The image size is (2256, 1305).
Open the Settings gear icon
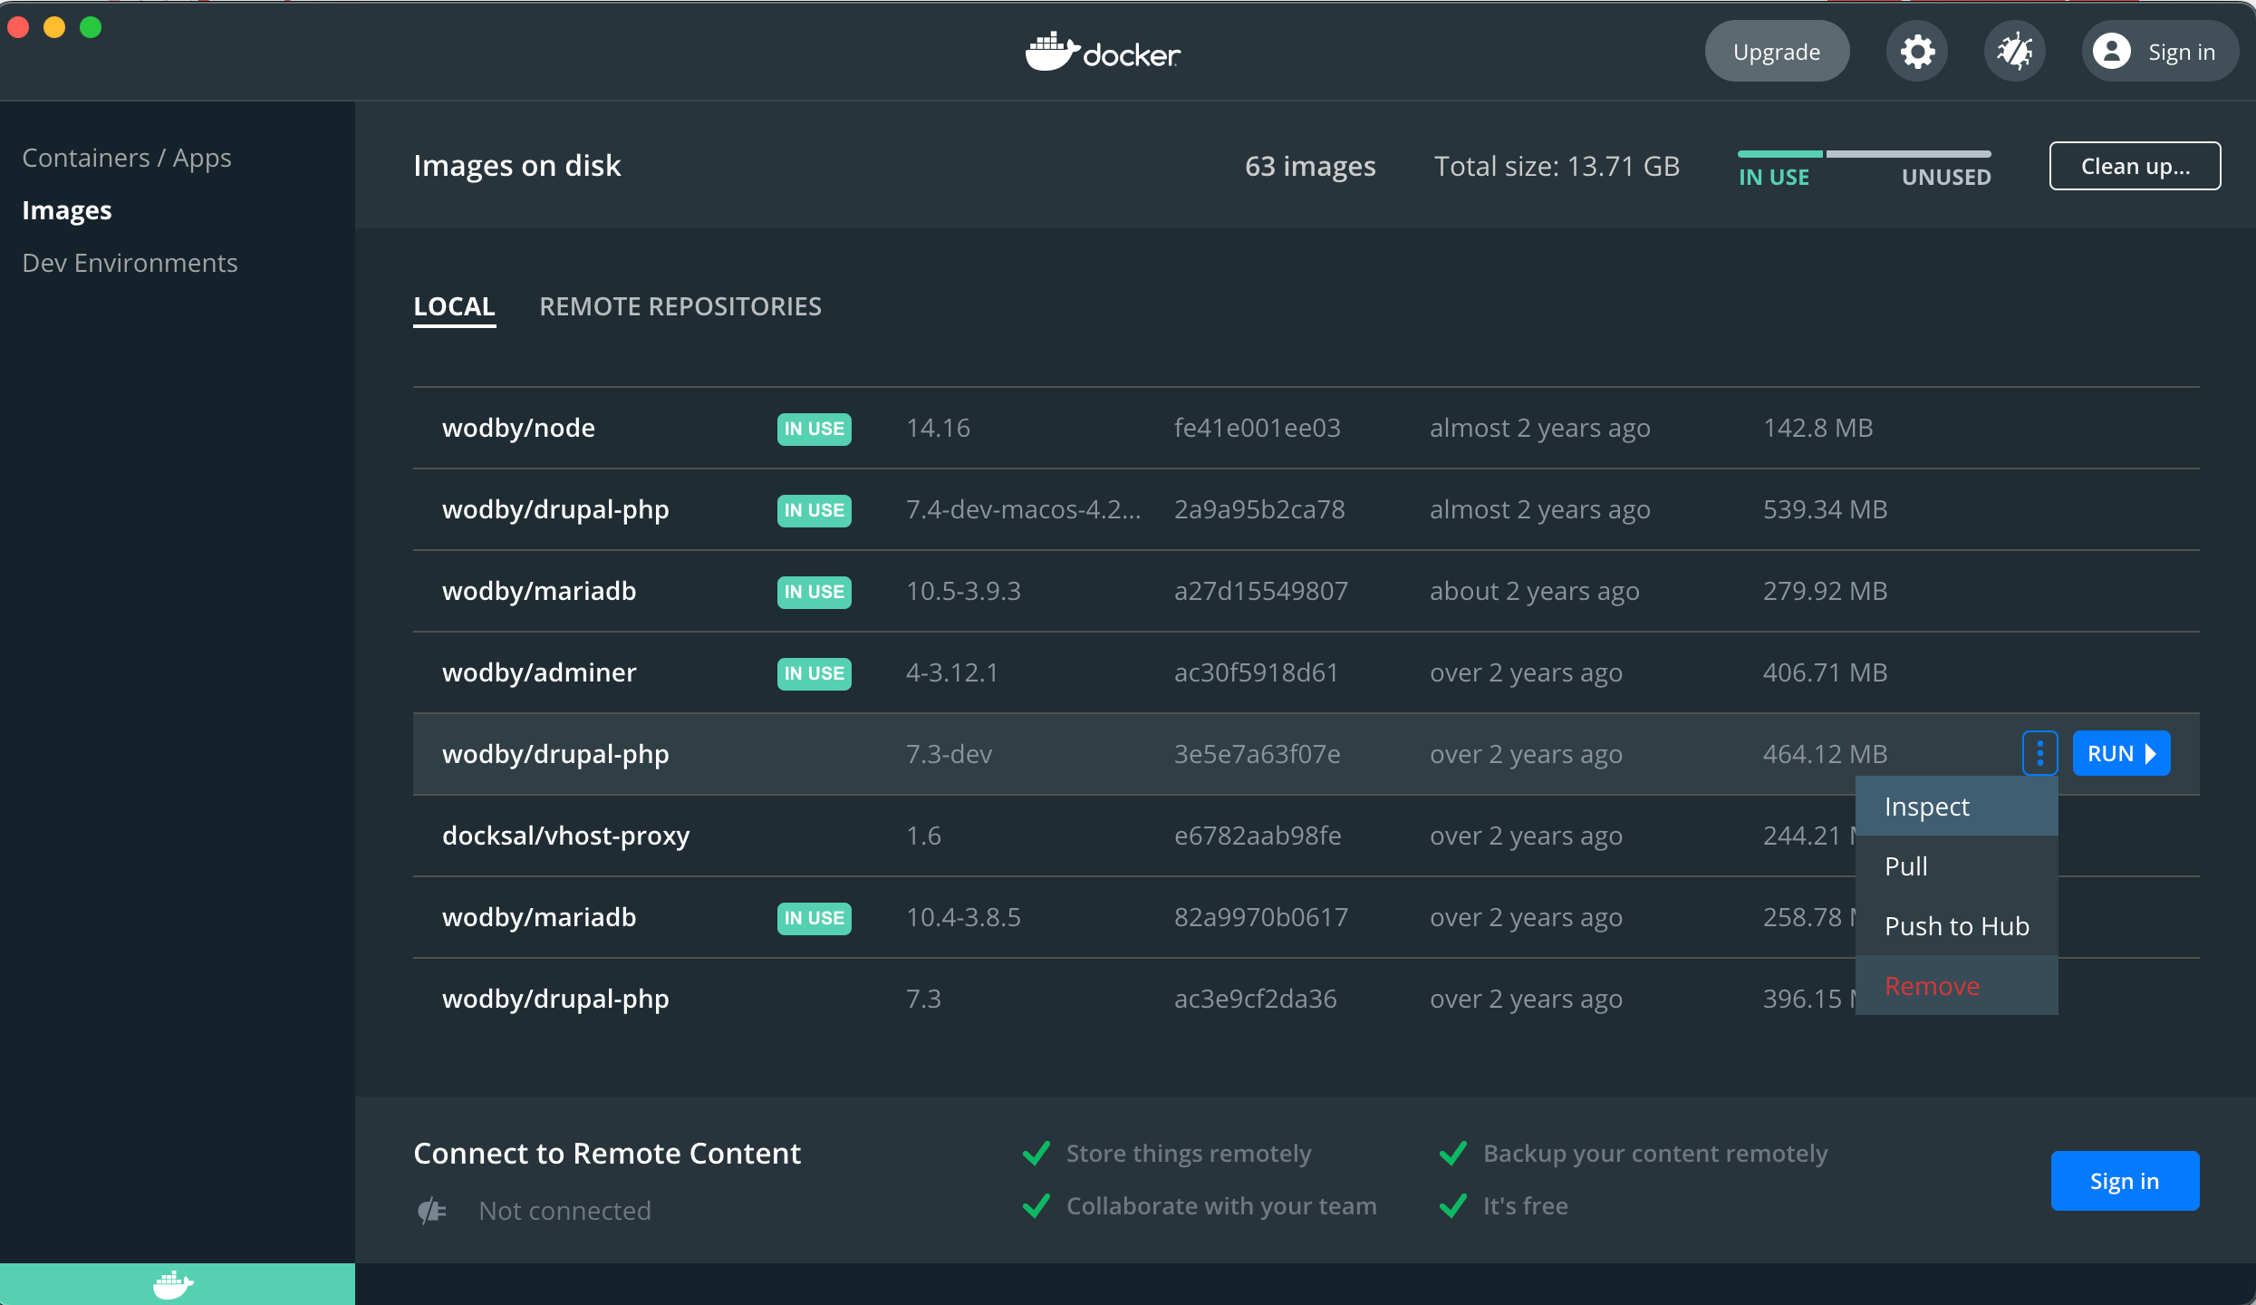[1917, 52]
